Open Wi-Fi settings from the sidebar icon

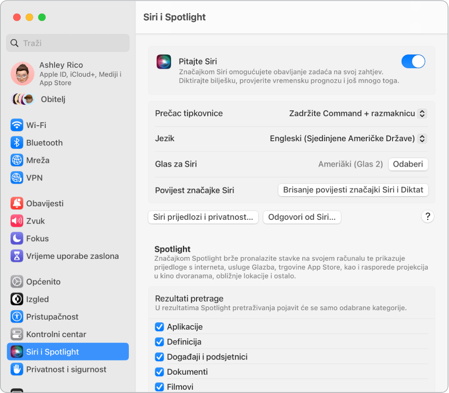(x=16, y=125)
